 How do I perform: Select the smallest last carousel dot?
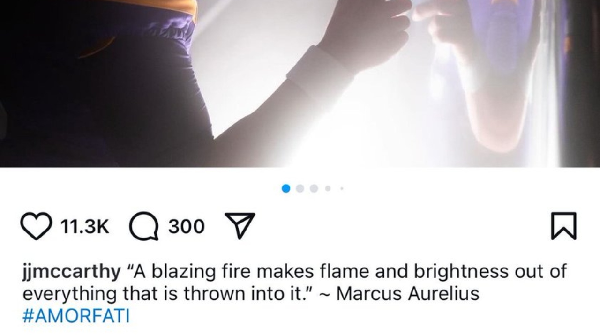pyautogui.click(x=342, y=188)
